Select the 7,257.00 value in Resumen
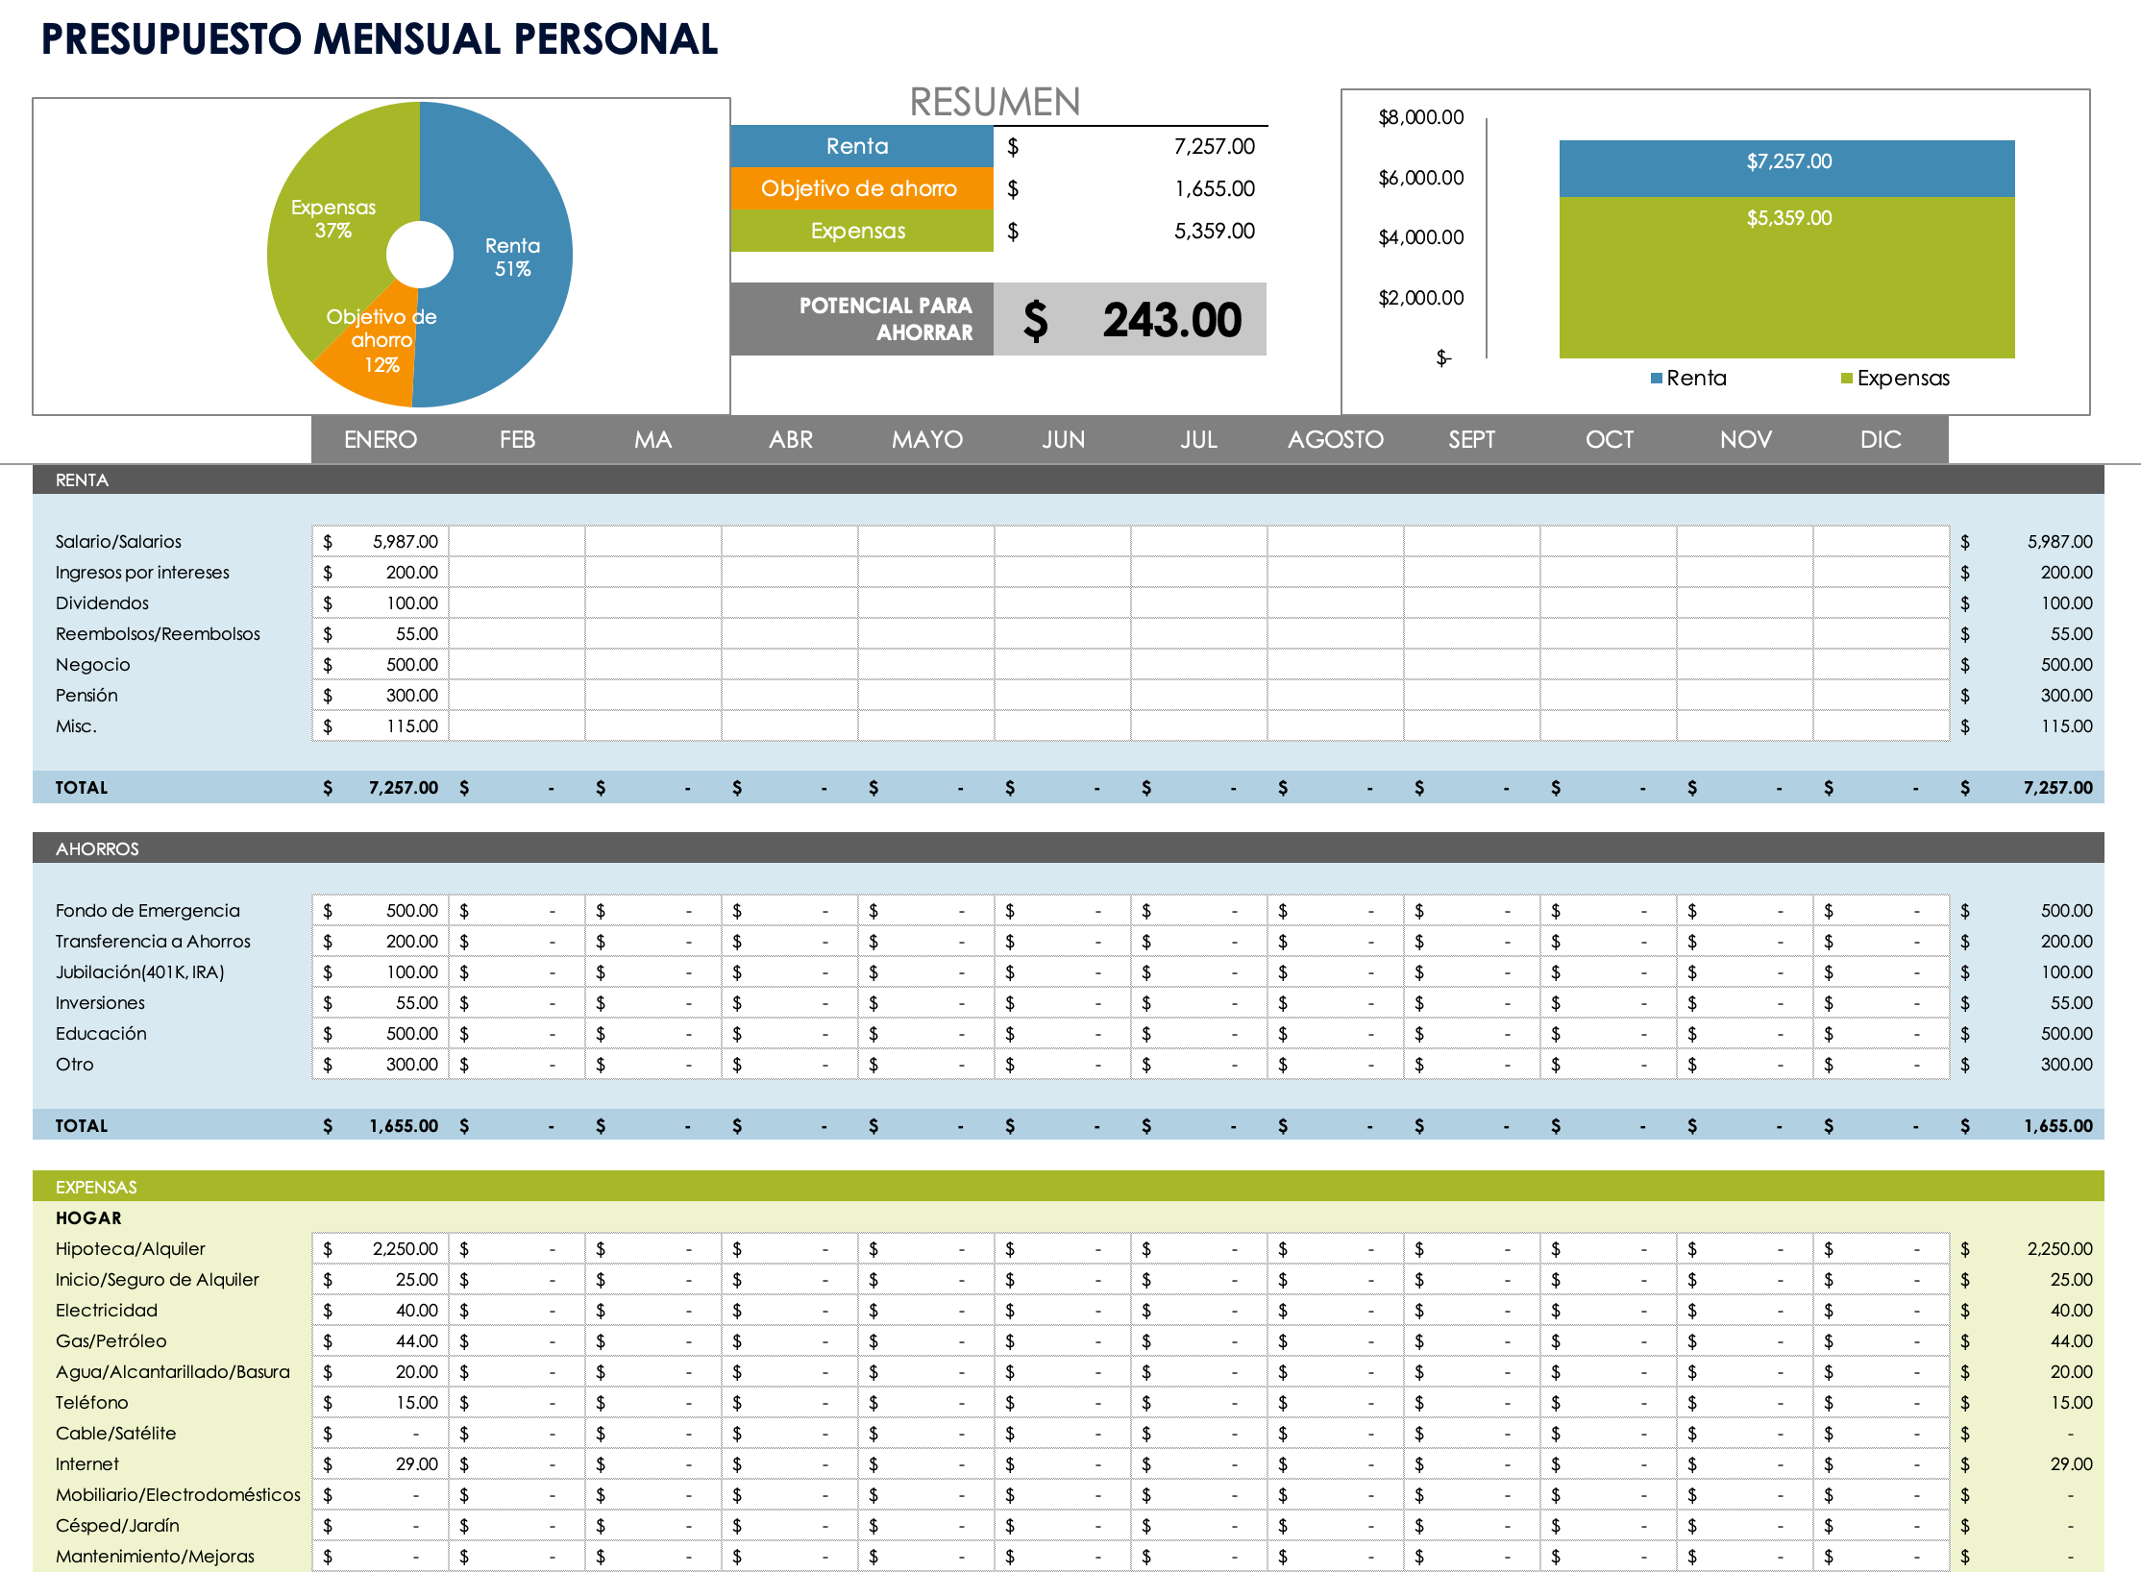2141x1572 pixels. click(1214, 146)
